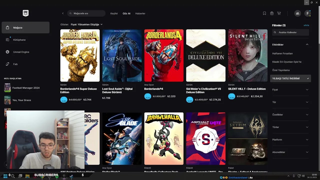Screen dimensions: 320x180
Task: Open the volume speaker tray icon
Action: 303,176
